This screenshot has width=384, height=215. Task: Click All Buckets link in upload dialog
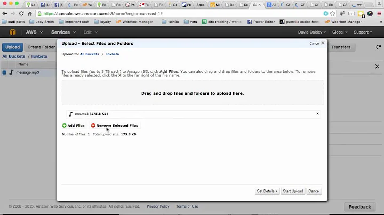[89, 54]
